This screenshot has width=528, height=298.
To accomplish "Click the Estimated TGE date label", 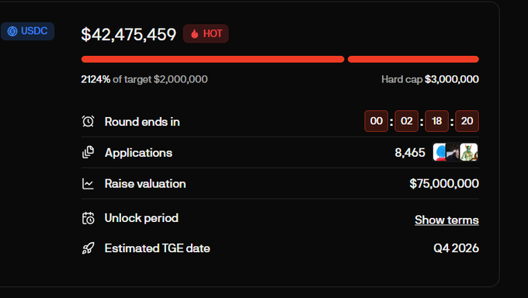I will point(158,248).
